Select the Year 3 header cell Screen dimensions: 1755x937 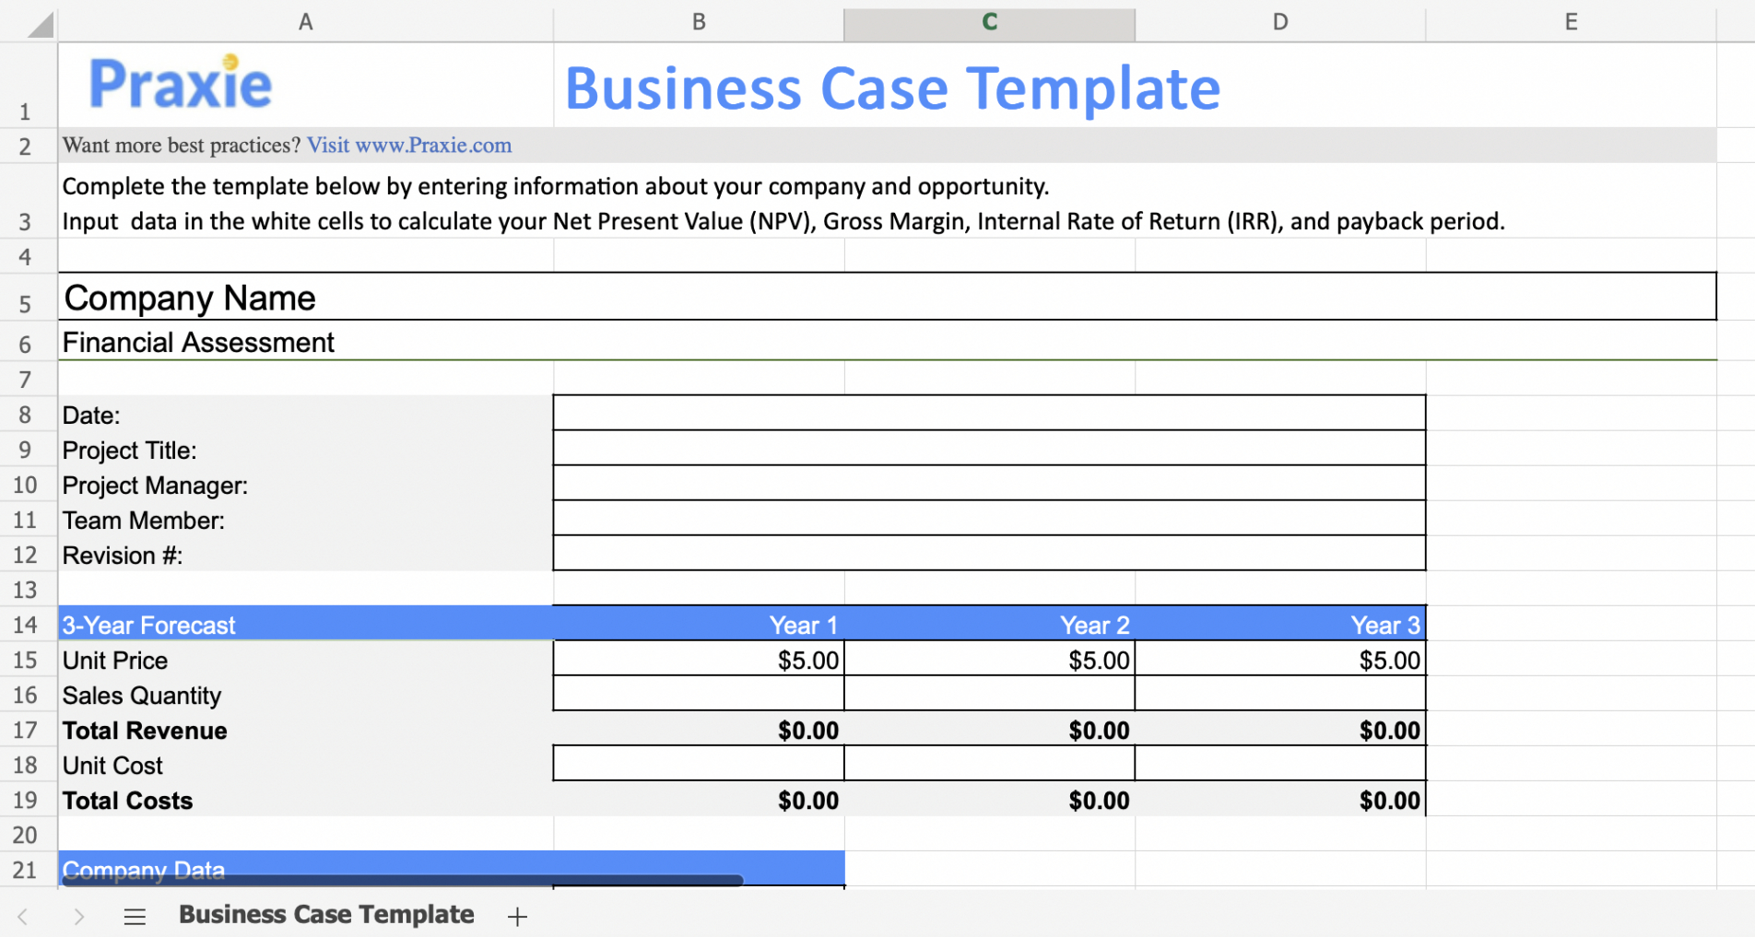pyautogui.click(x=1280, y=624)
